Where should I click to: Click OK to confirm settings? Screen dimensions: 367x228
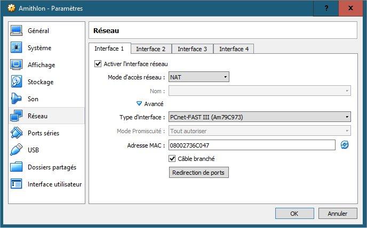pos(294,213)
